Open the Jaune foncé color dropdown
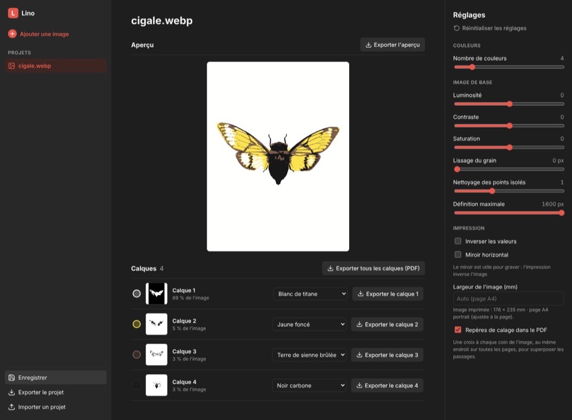The width and height of the screenshot is (572, 420). (x=309, y=324)
